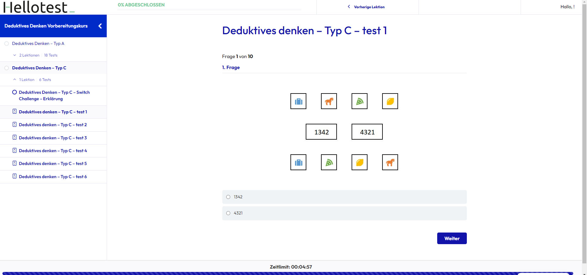587x275 pixels.
Task: Go to Vorherige Lektion
Action: pyautogui.click(x=369, y=7)
